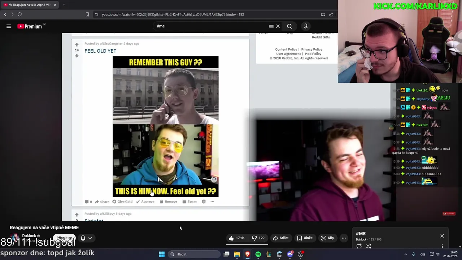Close the #ME playlist panel
462x260 pixels.
pos(442,236)
